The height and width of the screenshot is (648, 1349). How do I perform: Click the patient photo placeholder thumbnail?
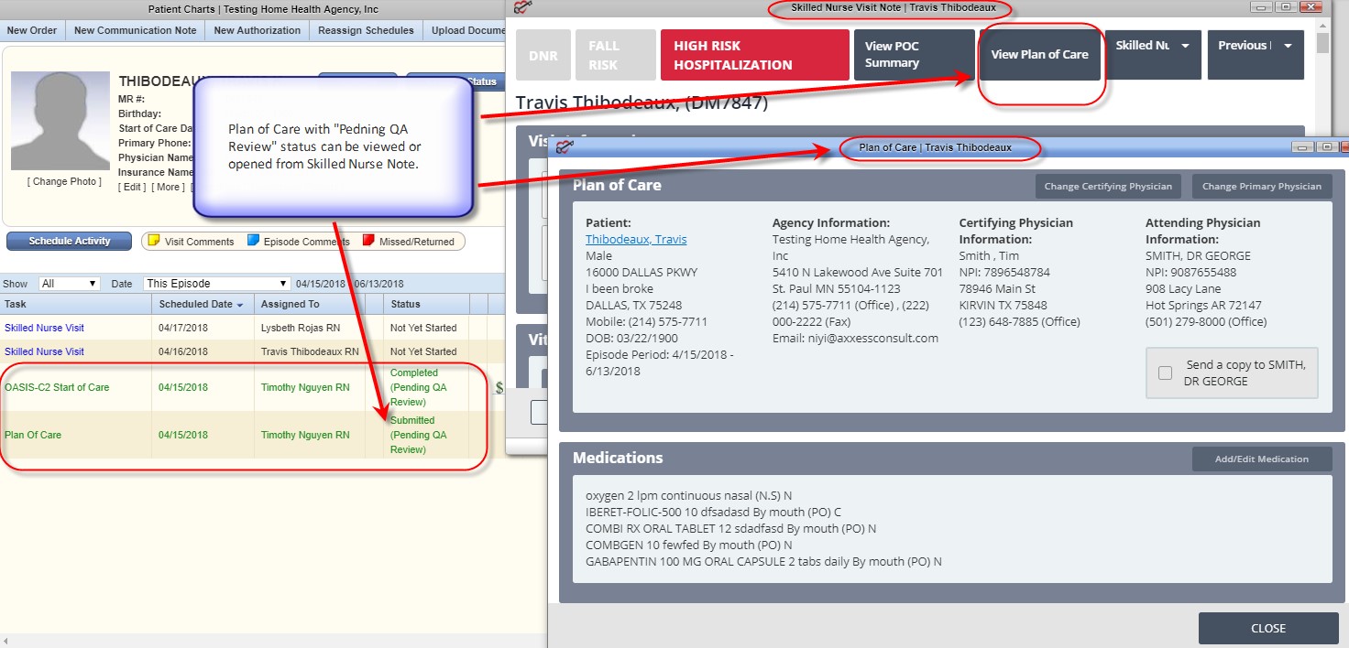tap(60, 121)
